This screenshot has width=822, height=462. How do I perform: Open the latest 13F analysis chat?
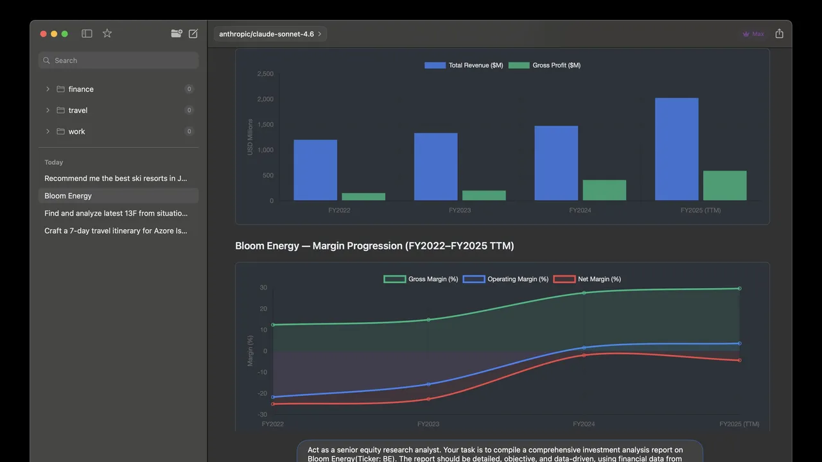tap(118, 213)
